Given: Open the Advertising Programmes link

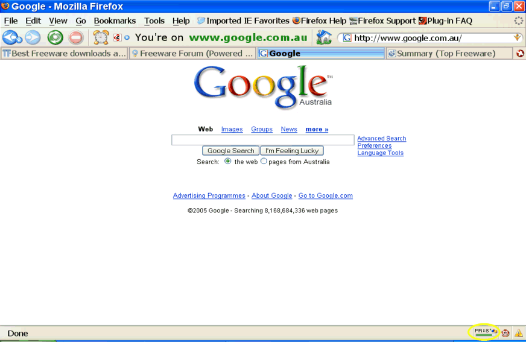Looking at the screenshot, I should [209, 195].
